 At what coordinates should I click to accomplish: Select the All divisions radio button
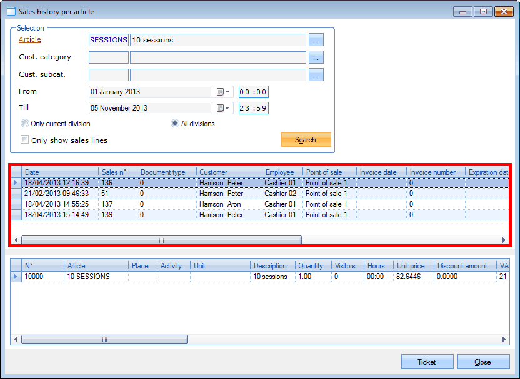coord(176,124)
